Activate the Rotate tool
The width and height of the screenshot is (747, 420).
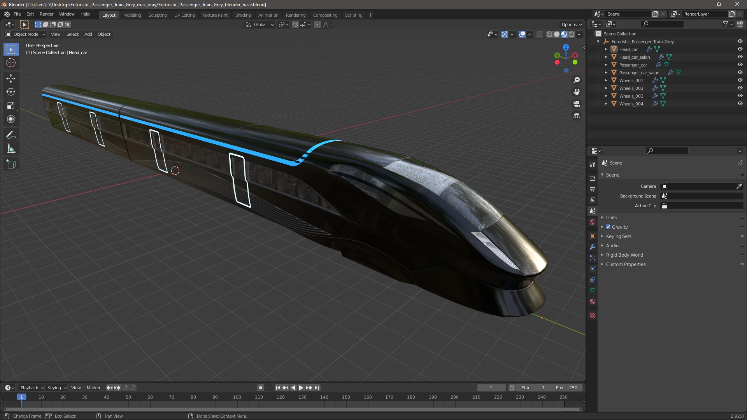(x=11, y=92)
